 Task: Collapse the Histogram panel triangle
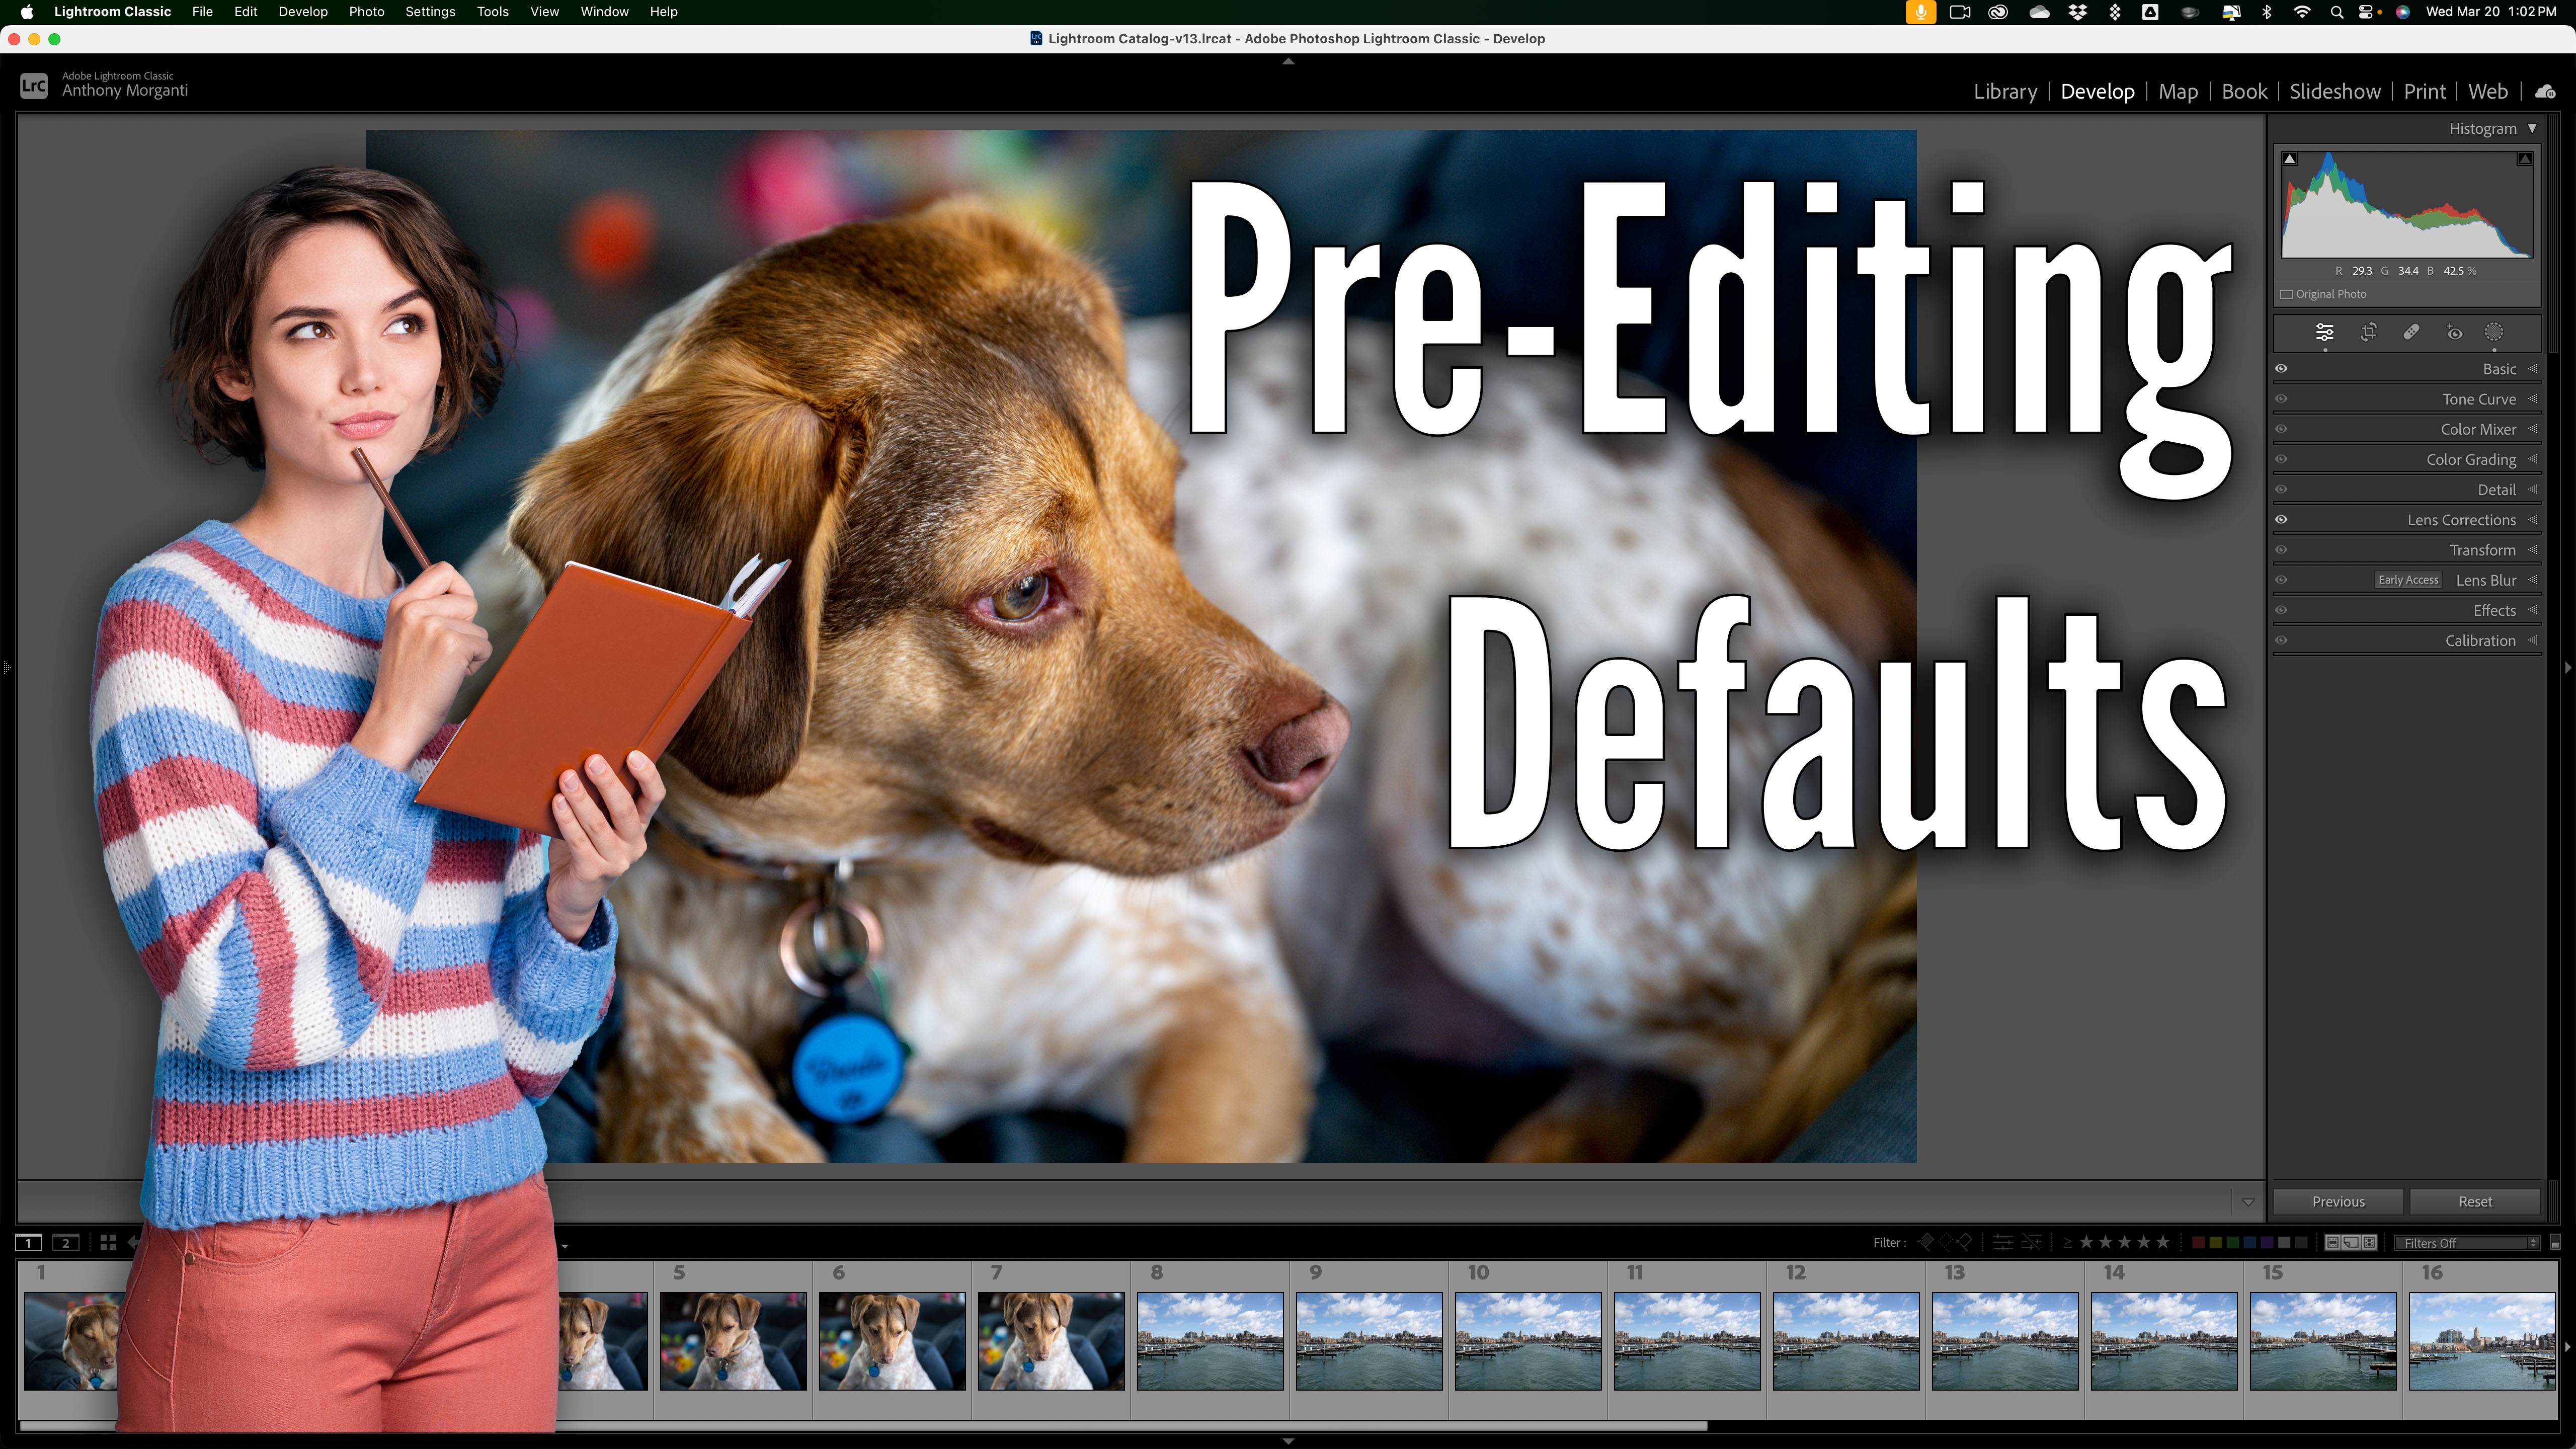[x=2532, y=128]
